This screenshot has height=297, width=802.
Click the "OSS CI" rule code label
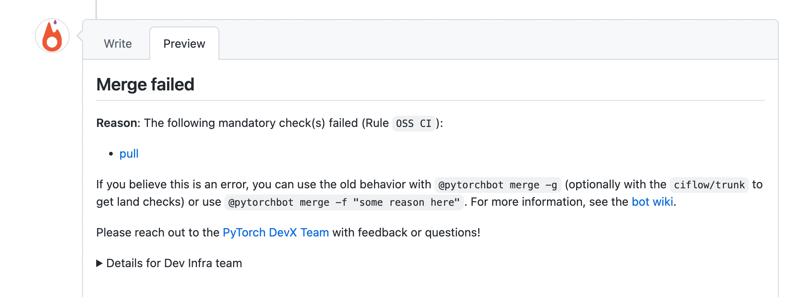click(413, 124)
